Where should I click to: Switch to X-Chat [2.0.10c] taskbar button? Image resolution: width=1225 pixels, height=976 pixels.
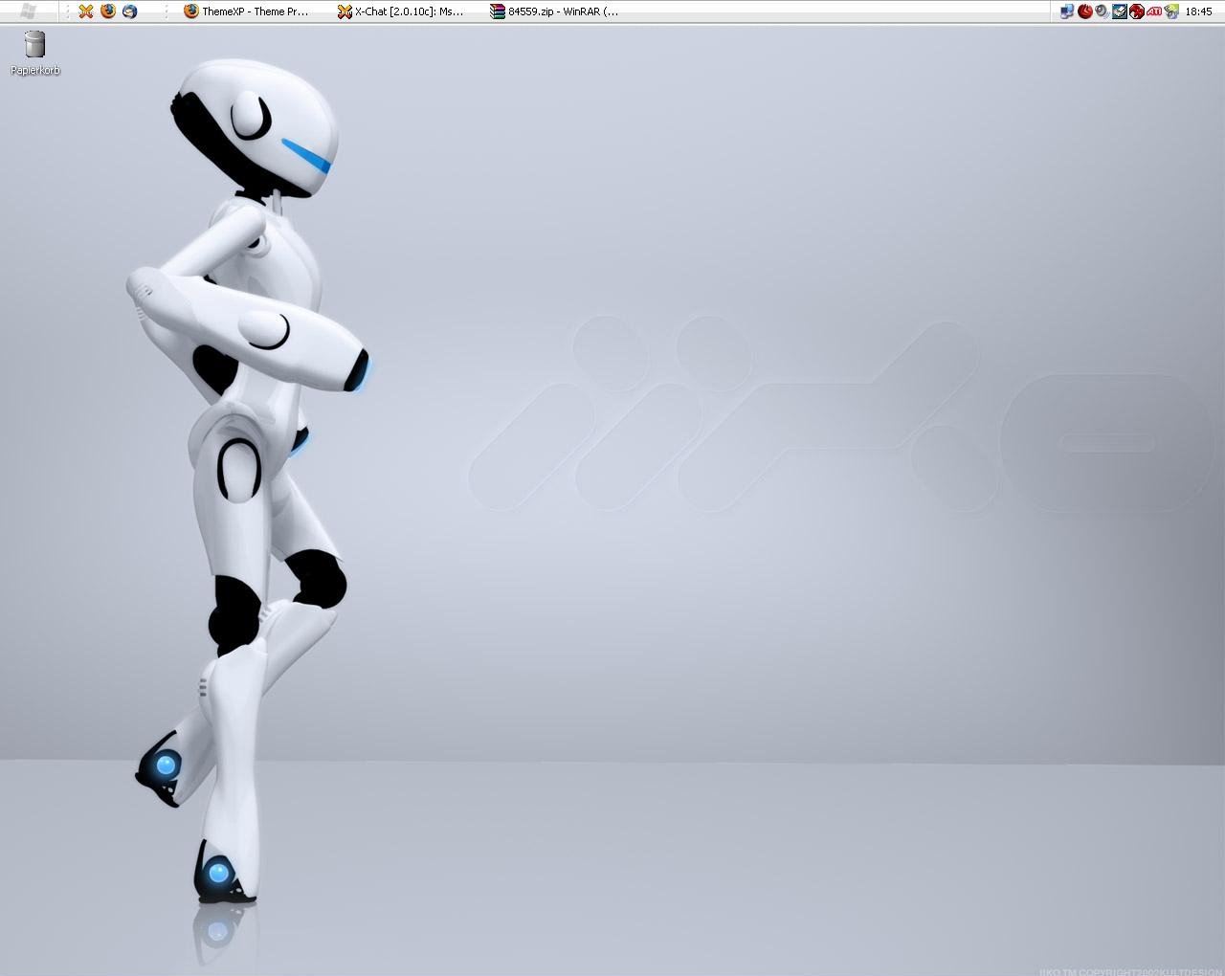coord(402,11)
